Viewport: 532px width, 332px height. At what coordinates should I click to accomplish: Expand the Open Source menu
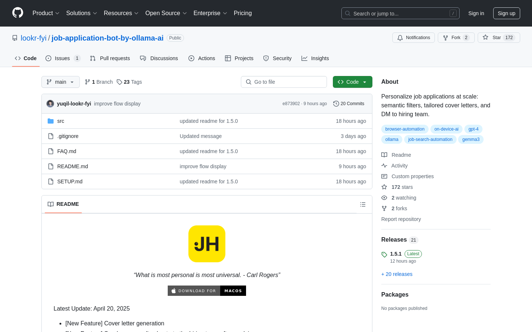coord(166,13)
